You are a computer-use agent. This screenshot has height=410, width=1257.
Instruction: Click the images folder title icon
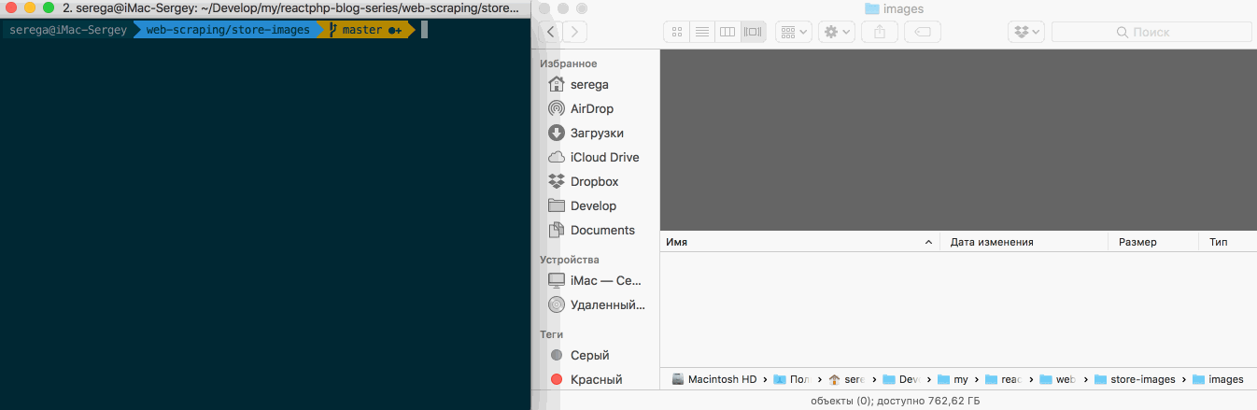point(872,9)
